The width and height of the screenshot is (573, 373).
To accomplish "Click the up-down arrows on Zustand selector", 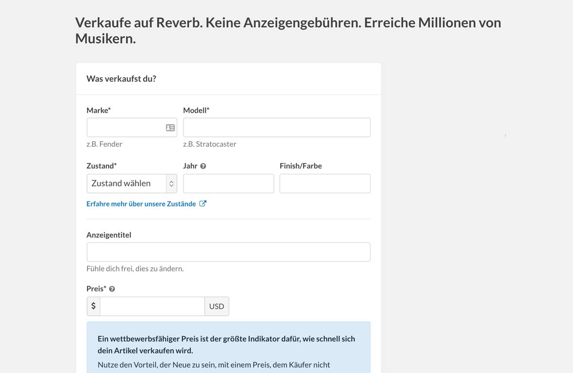I will 171,184.
